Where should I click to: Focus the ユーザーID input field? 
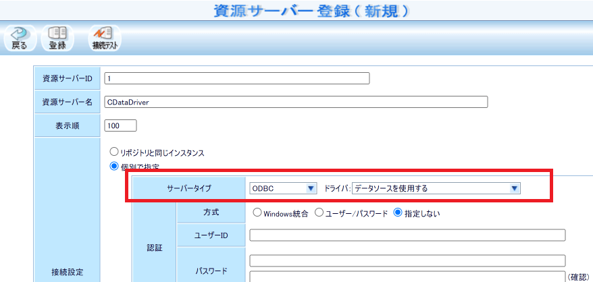407,235
